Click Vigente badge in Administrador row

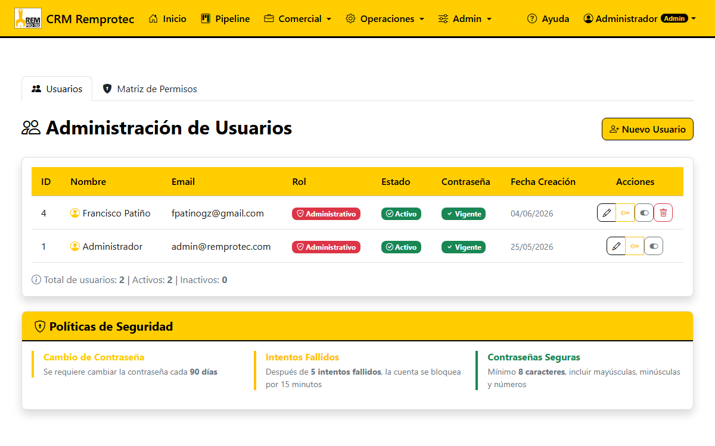(x=464, y=247)
